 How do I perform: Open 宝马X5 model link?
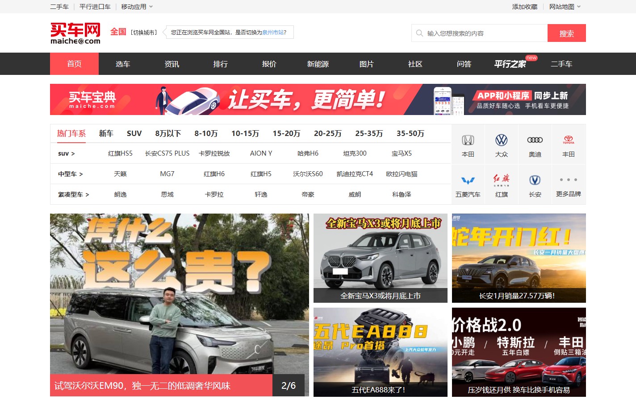click(402, 153)
